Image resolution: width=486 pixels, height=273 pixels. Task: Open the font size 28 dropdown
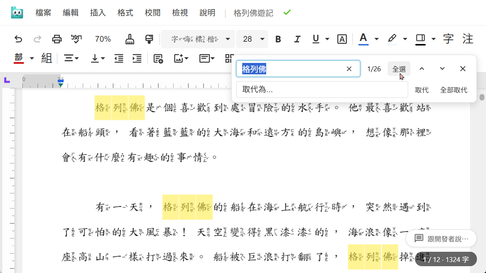point(252,39)
